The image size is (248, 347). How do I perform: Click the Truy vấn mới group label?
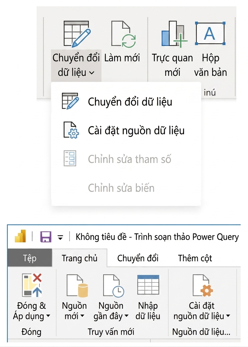point(111,332)
